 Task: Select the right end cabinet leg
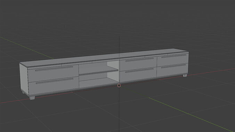click(x=185, y=75)
